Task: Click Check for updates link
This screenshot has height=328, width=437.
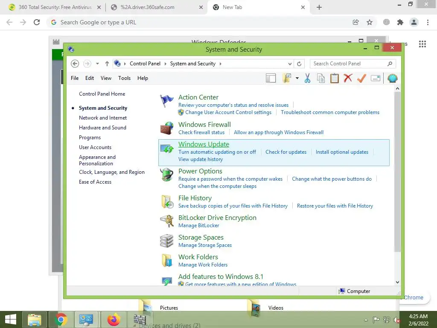Action: point(286,152)
